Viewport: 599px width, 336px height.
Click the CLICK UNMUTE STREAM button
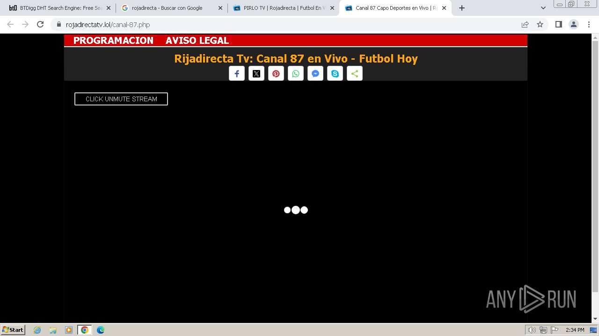coord(121,99)
